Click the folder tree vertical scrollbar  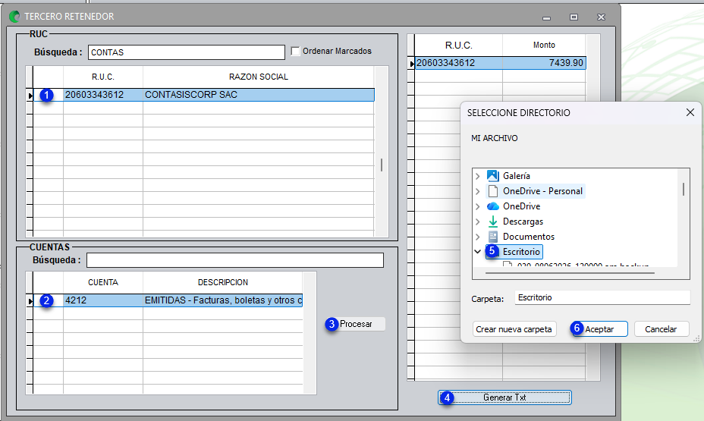[684, 189]
